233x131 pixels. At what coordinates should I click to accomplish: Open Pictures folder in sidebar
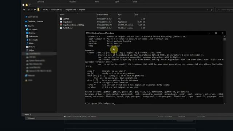32,47
